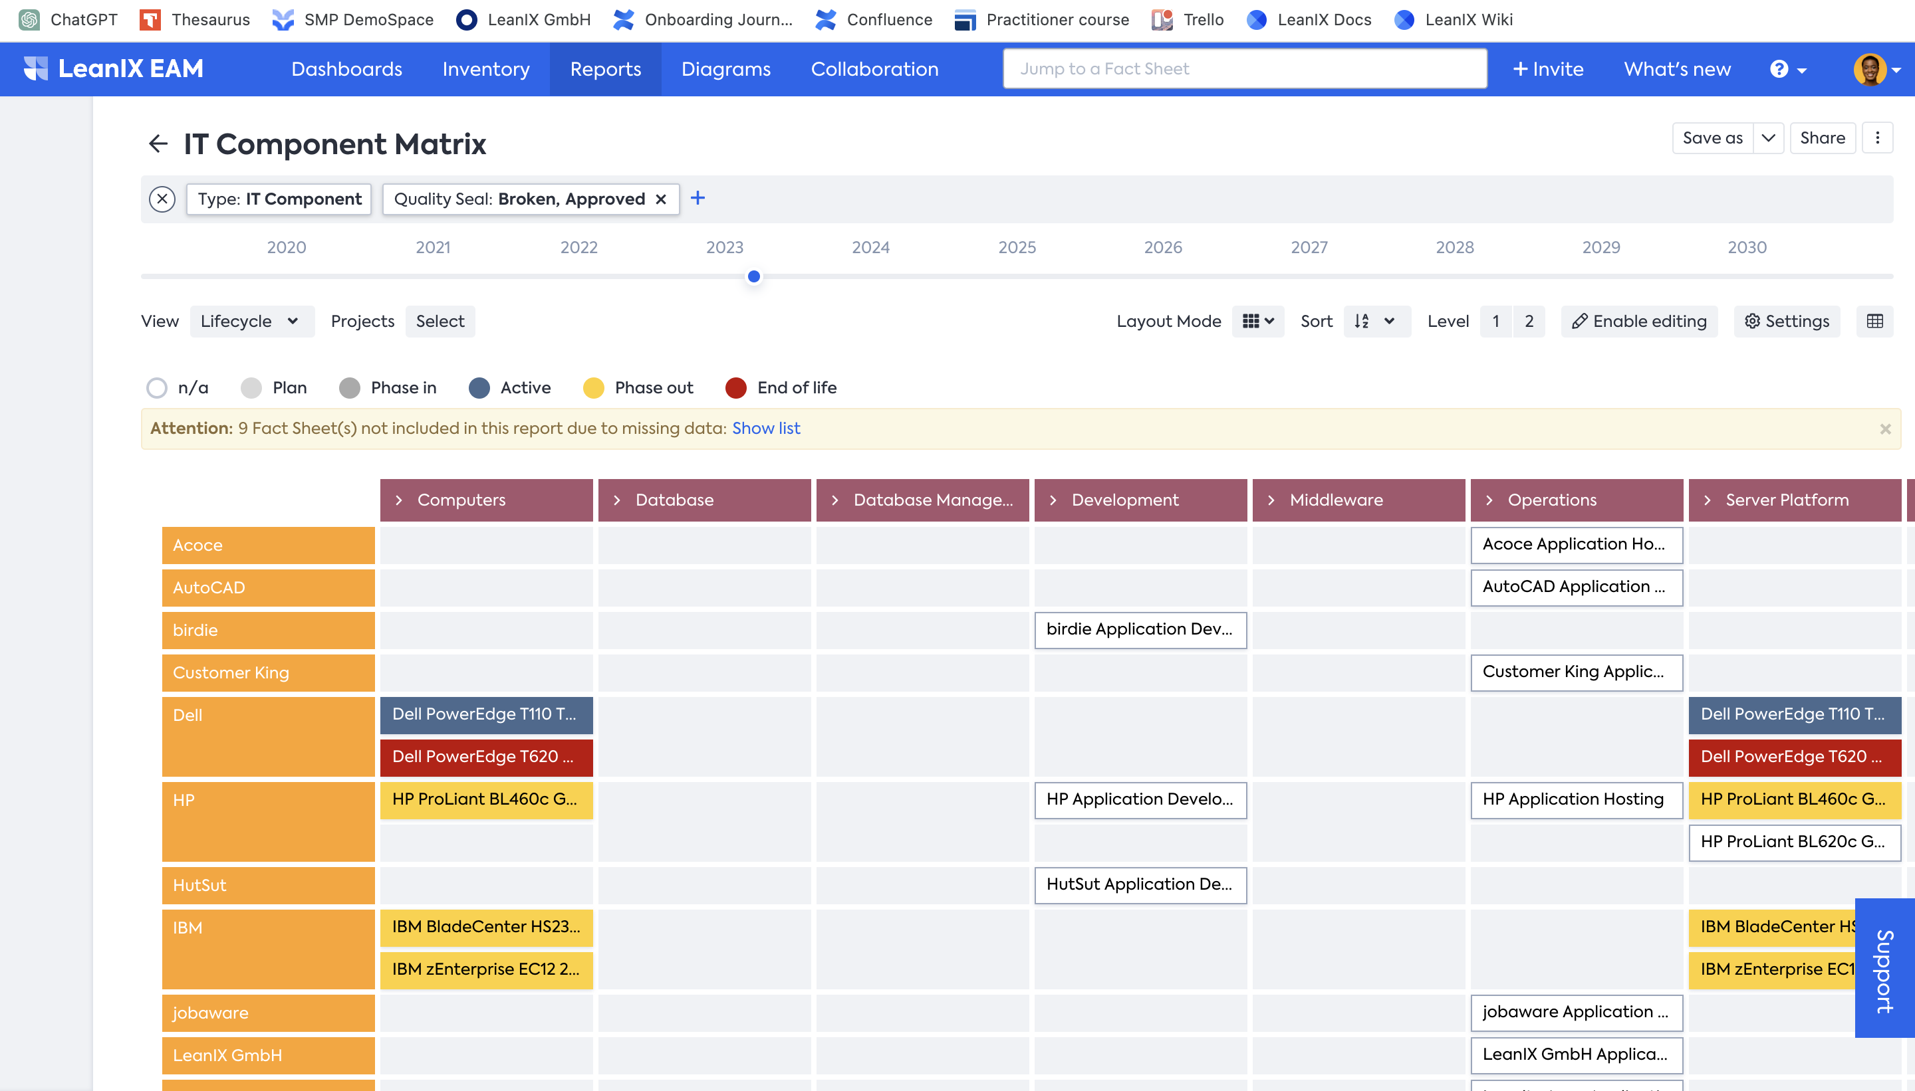
Task: Click the back arrow beside IT Component Matrix
Action: (158, 143)
